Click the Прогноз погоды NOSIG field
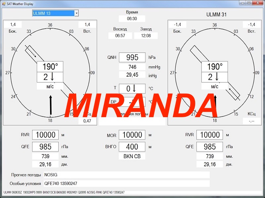 [x=126, y=175]
